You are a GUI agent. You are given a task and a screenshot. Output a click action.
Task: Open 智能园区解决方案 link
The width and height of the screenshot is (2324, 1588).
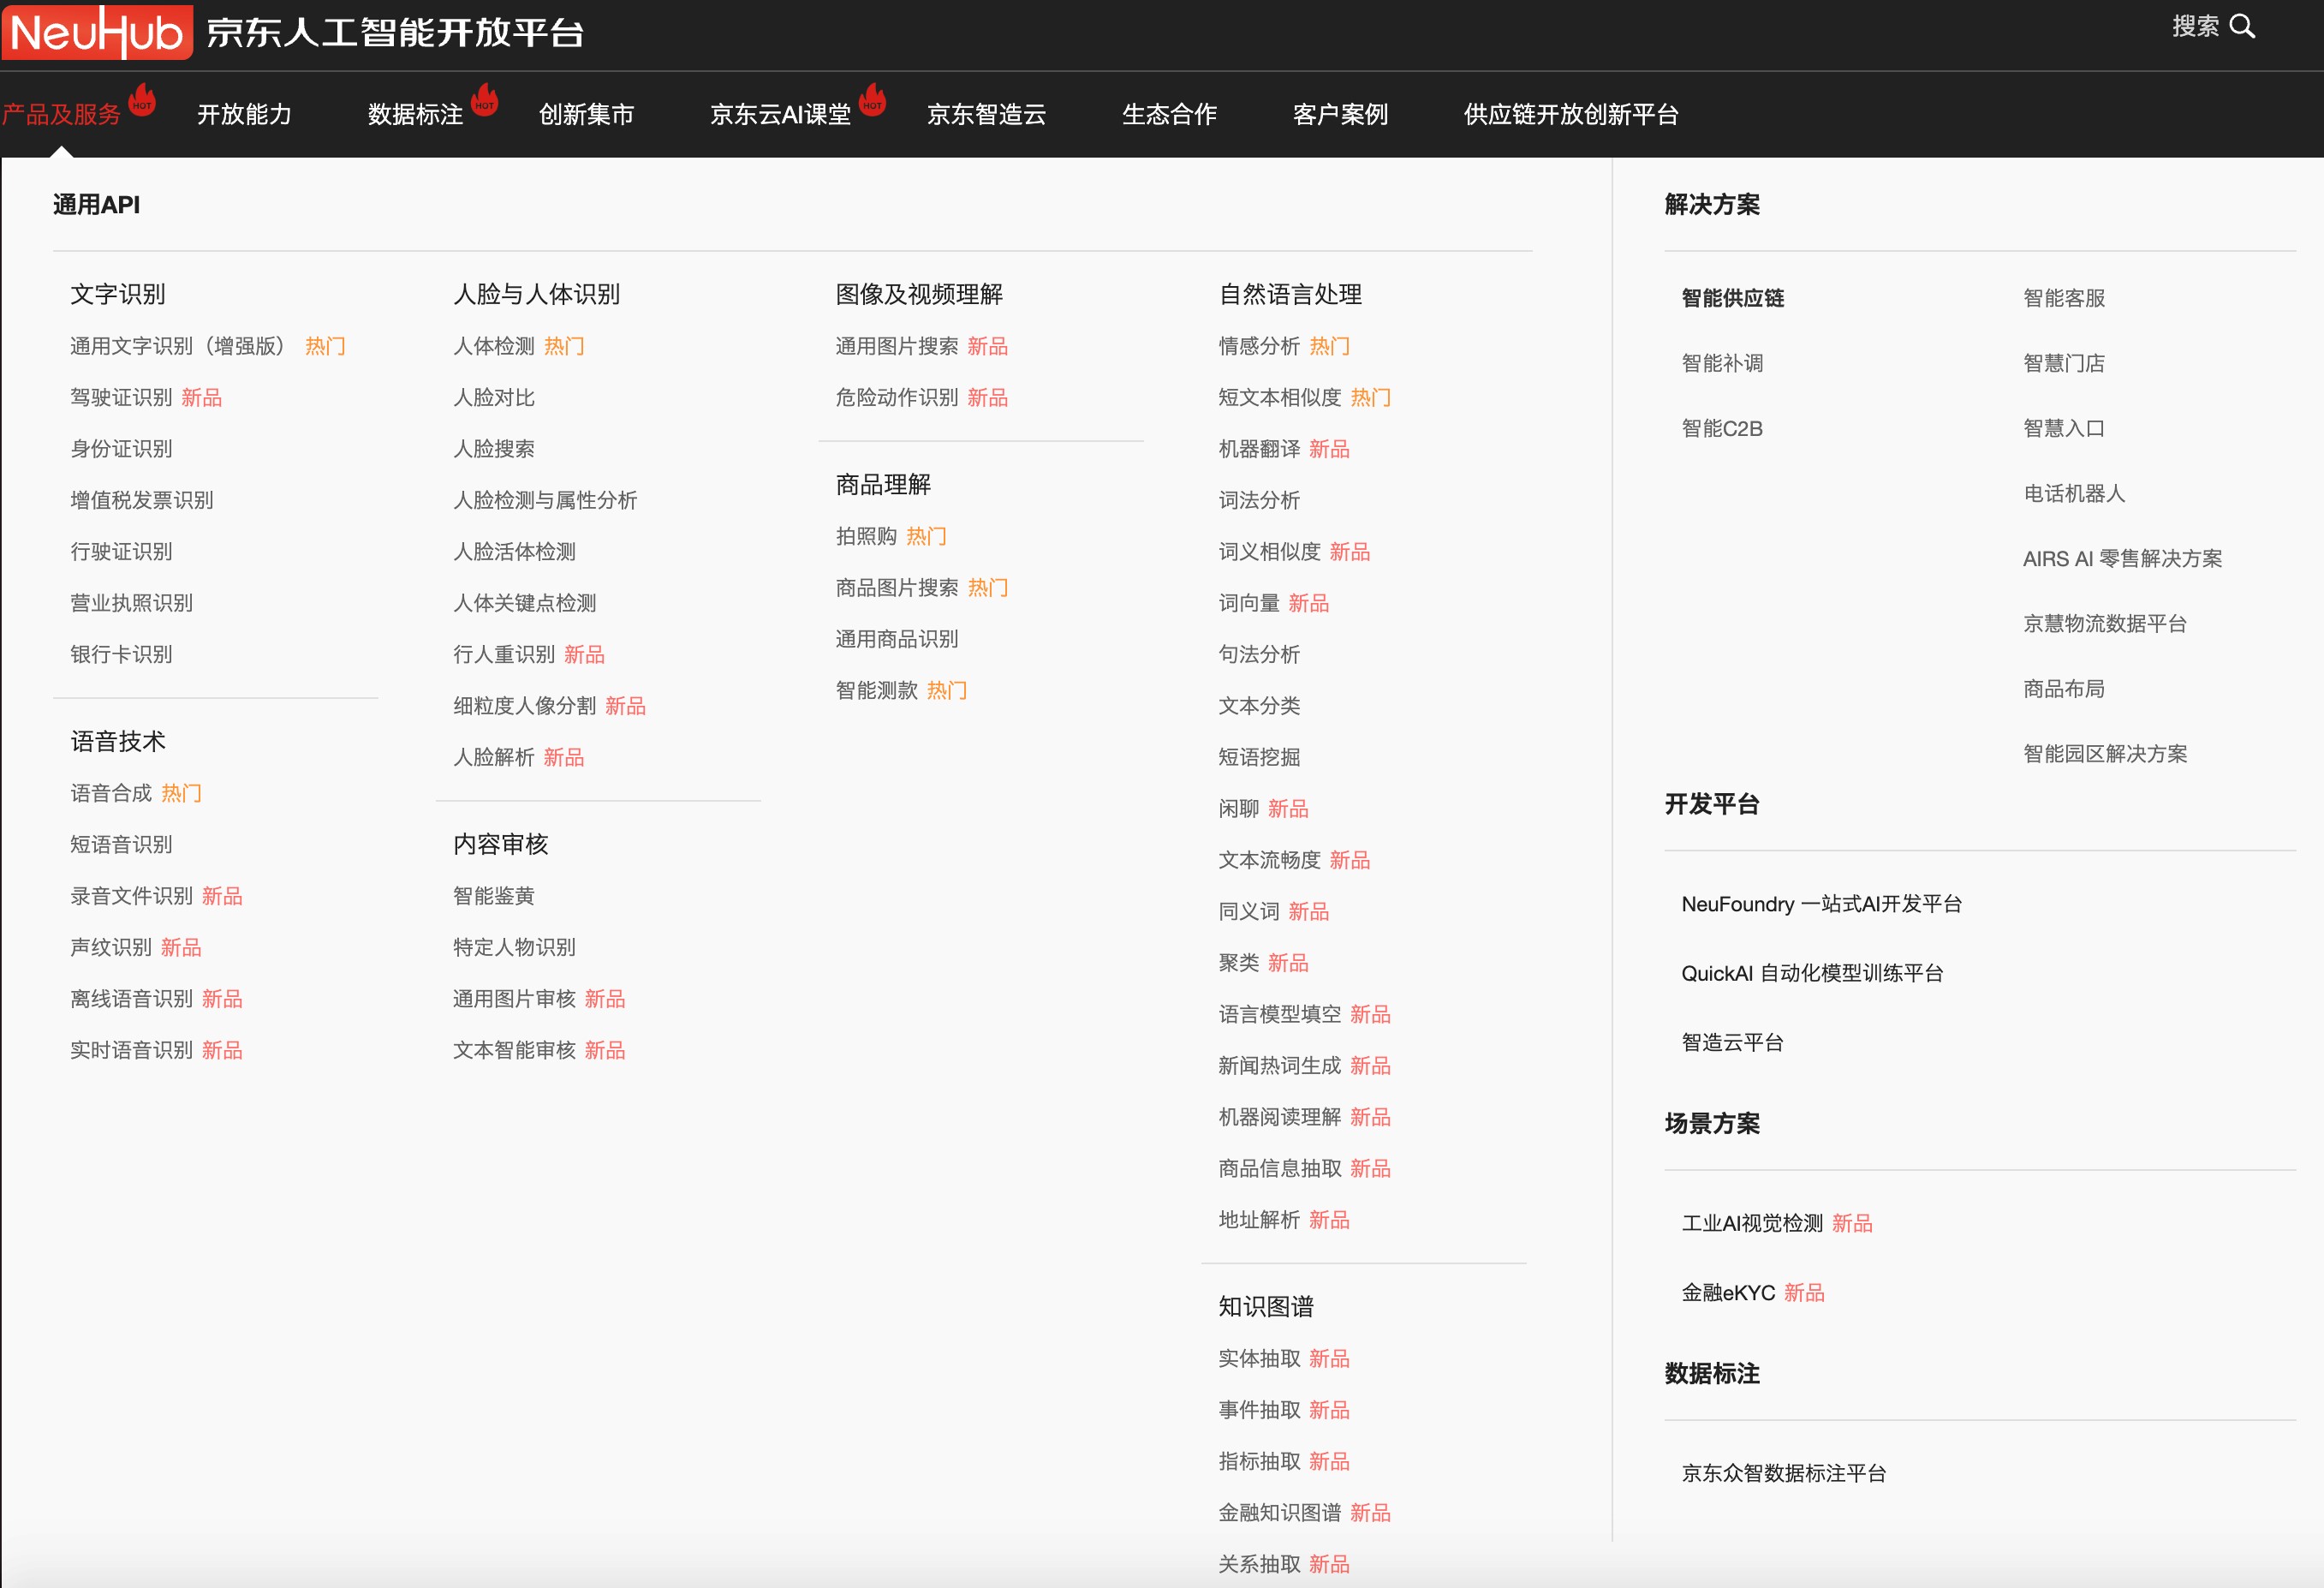[2105, 754]
